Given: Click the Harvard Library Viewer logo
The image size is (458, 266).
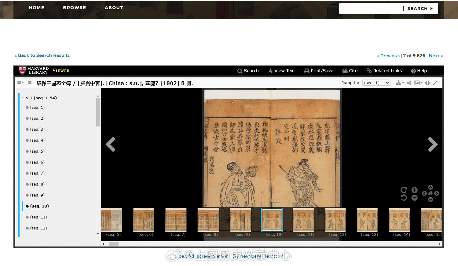Looking at the screenshot, I should pos(44,70).
